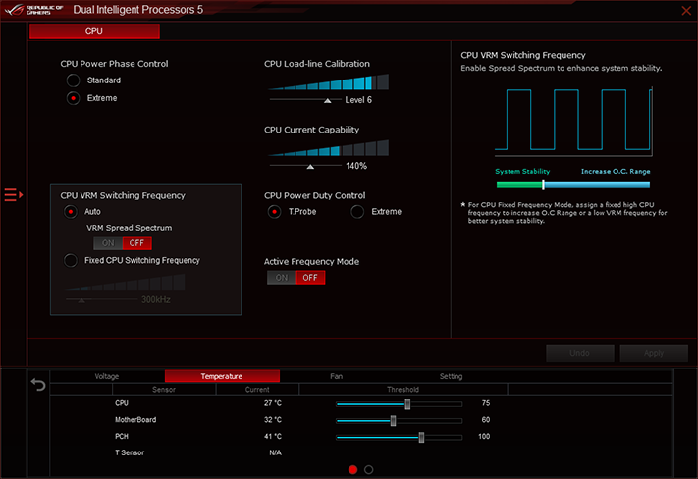Choose Fixed CPU Switching Frequency option
Image resolution: width=698 pixels, height=479 pixels.
coord(71,260)
